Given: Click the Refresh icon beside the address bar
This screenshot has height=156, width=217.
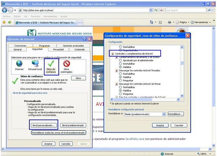Looking at the screenshot, I should click(x=156, y=10).
